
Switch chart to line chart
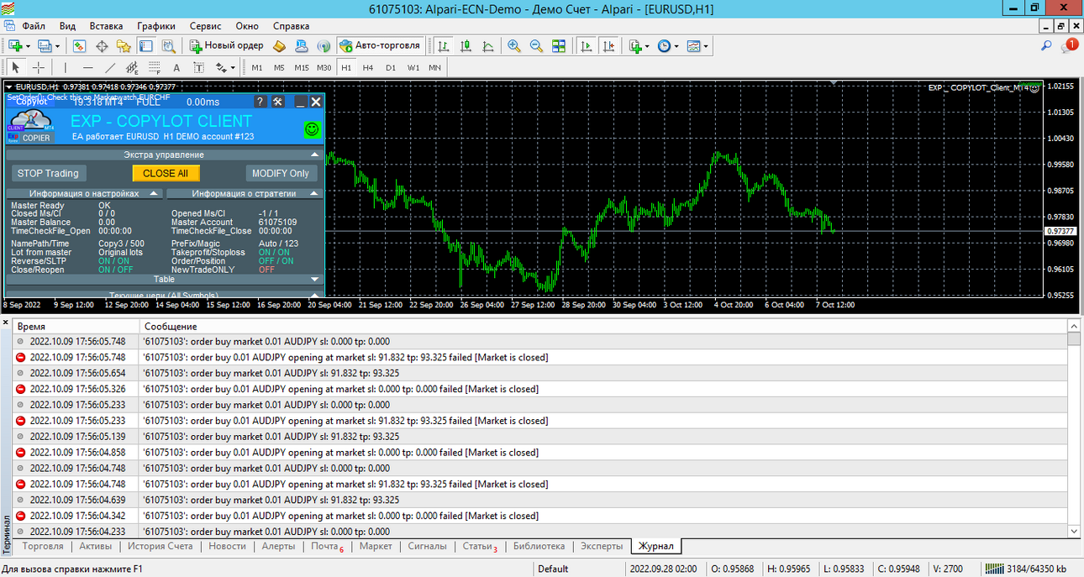[487, 45]
